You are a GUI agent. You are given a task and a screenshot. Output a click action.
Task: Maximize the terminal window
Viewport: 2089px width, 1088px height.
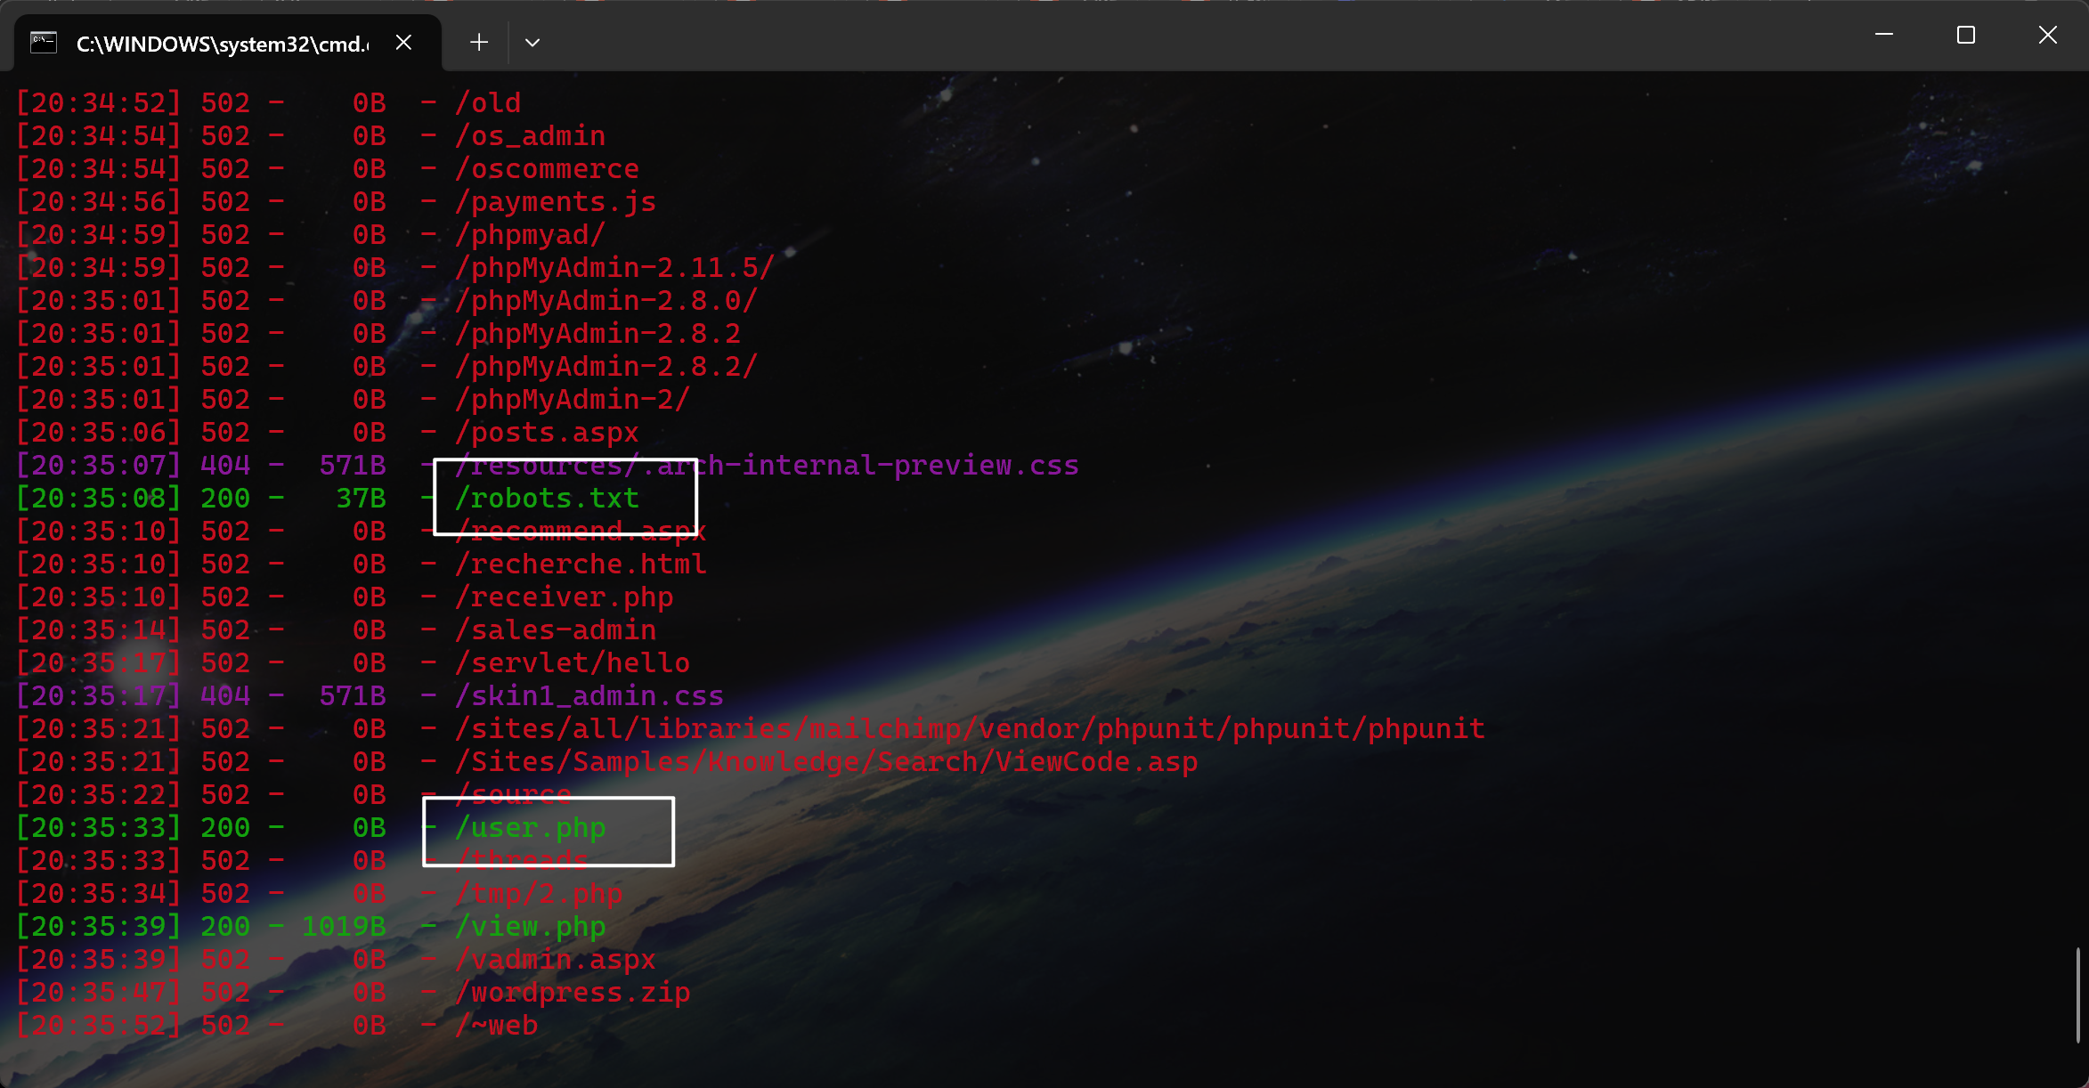pyautogui.click(x=1966, y=36)
